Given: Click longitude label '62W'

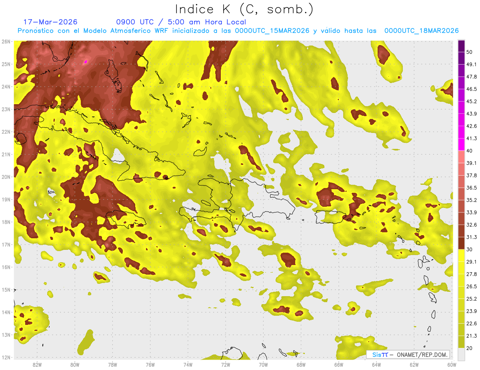Looking at the screenshot, I should (414, 364).
